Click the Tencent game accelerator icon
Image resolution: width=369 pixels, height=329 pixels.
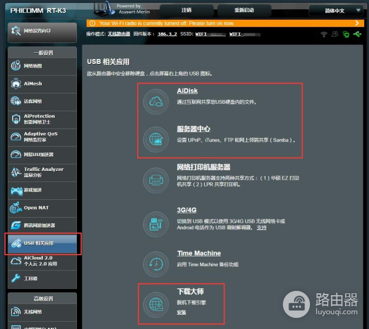pos(16,226)
